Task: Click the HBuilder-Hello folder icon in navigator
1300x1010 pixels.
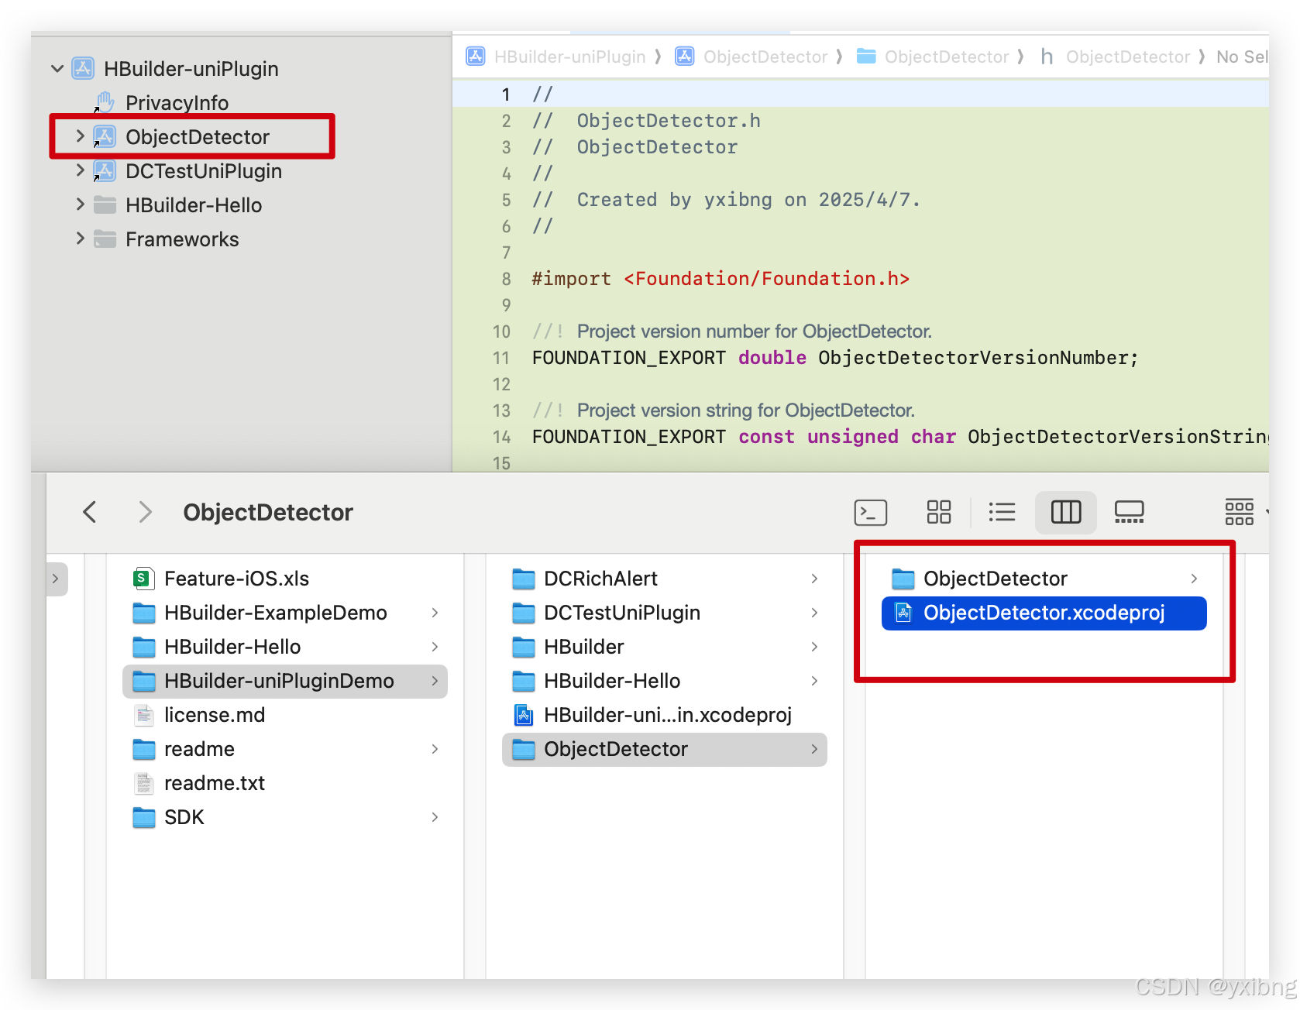Action: (x=105, y=204)
